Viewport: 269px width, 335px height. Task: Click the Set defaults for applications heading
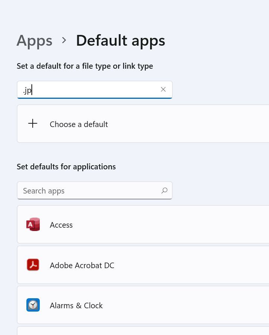click(x=66, y=166)
